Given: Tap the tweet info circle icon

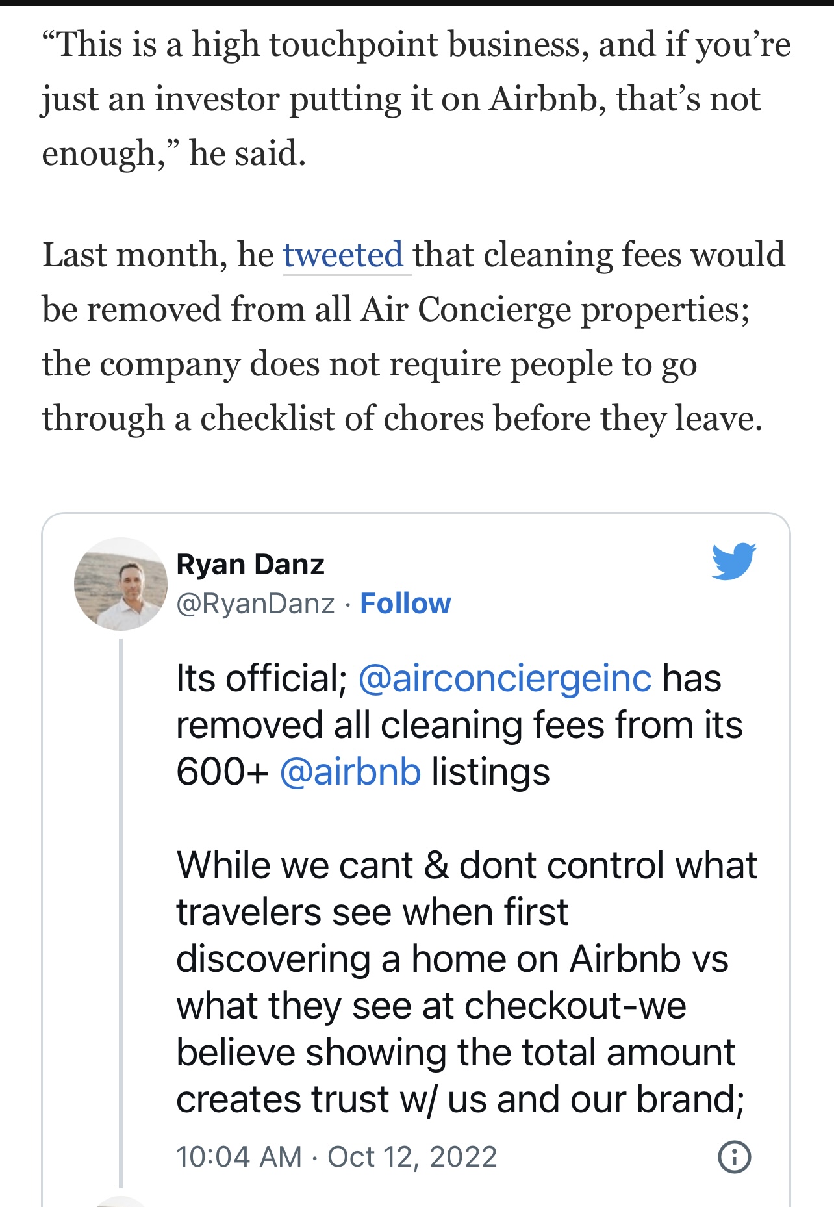Looking at the screenshot, I should pyautogui.click(x=734, y=1157).
